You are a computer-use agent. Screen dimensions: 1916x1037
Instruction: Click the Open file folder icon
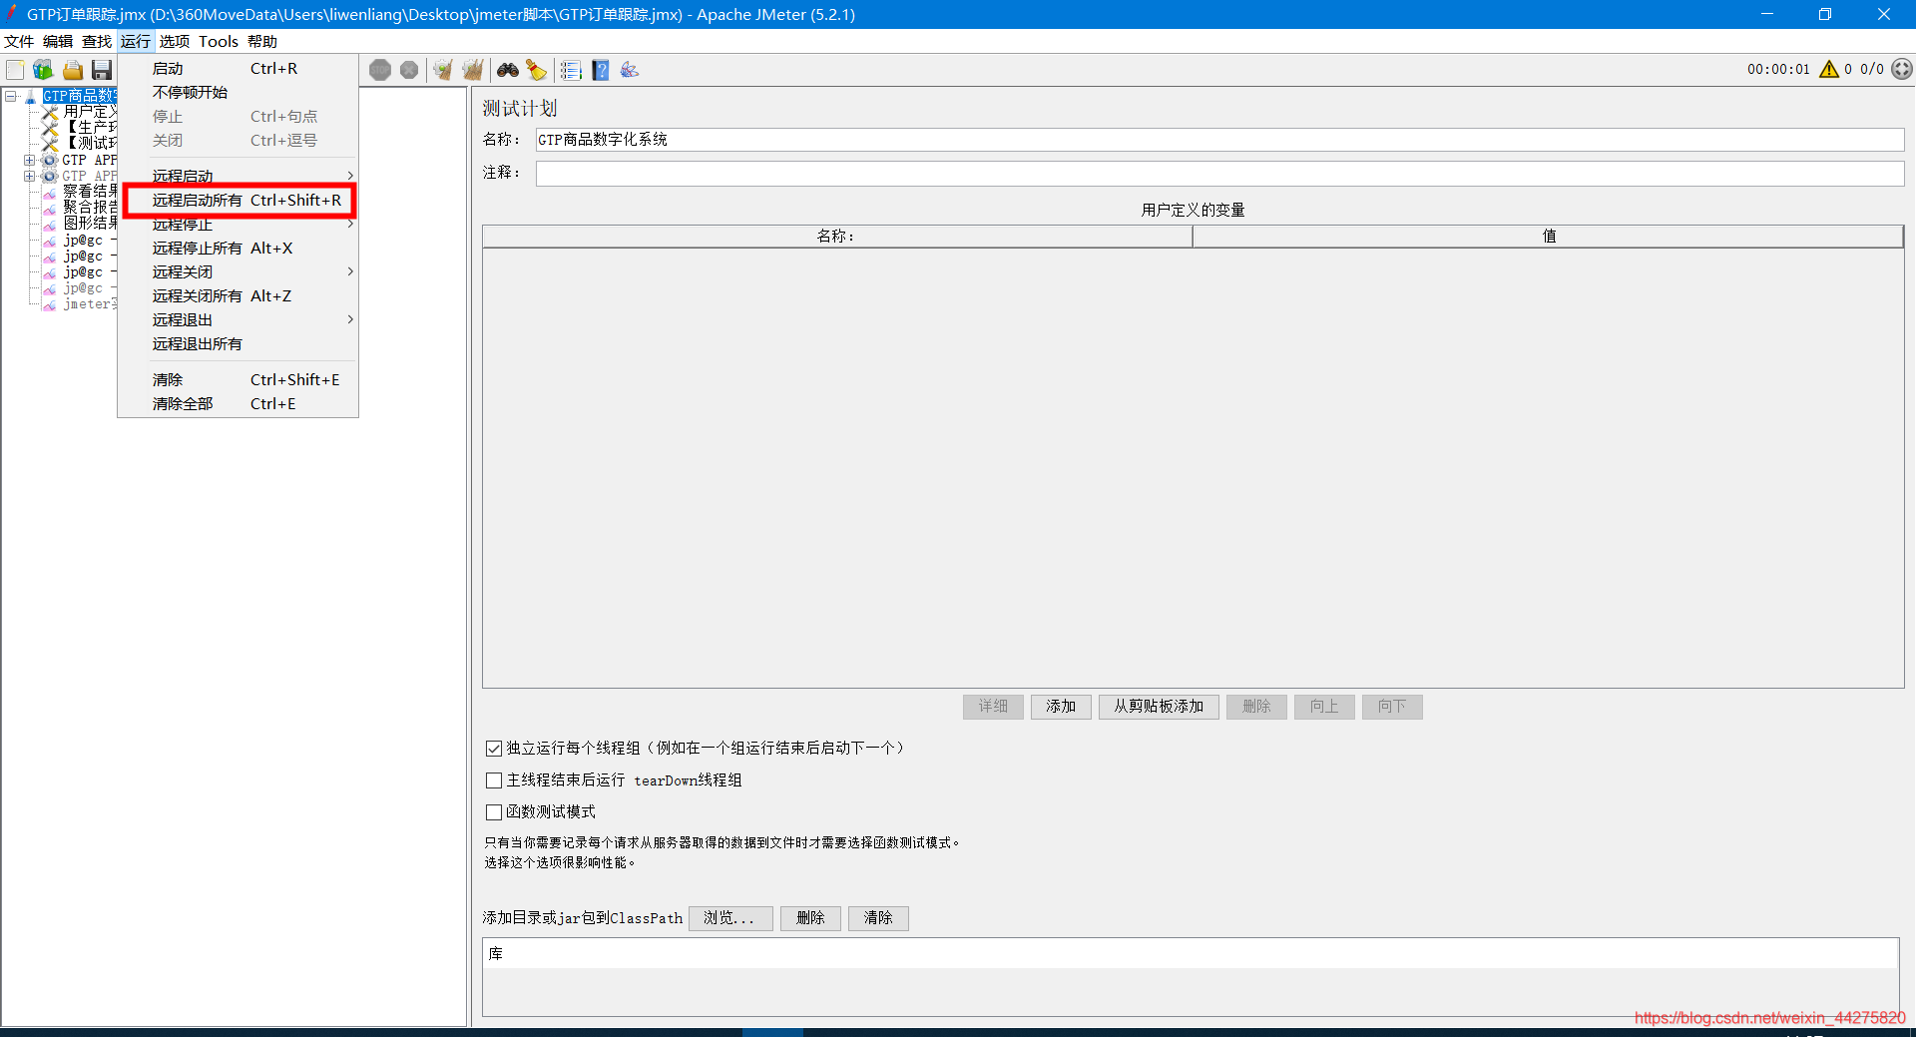tap(73, 70)
